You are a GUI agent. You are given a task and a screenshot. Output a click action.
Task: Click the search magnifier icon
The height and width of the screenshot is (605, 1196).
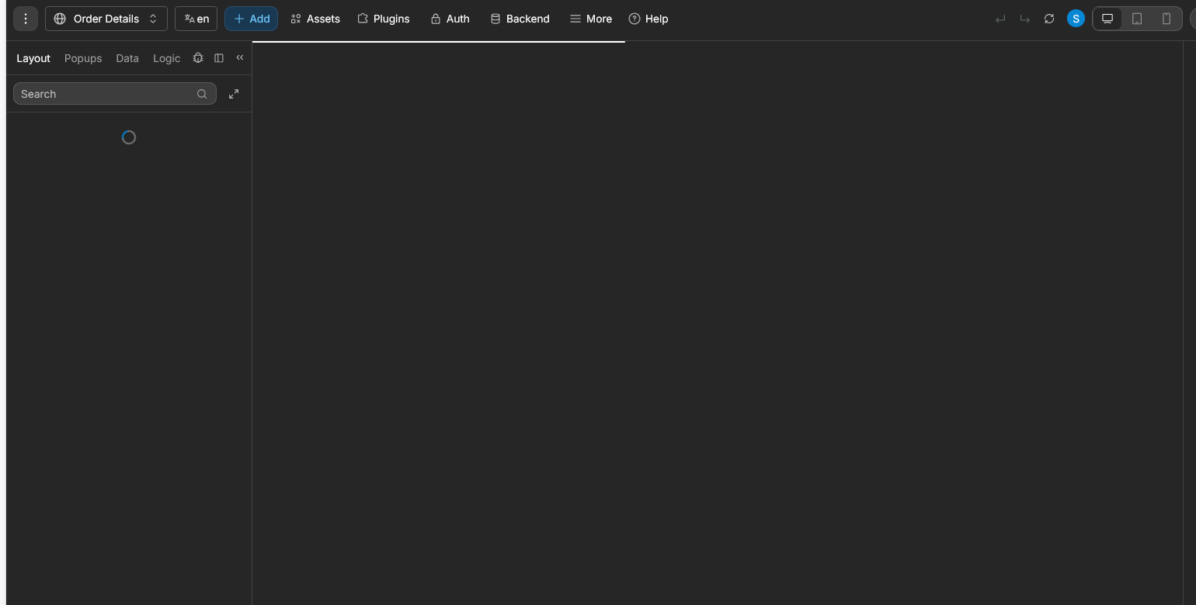tap(202, 94)
